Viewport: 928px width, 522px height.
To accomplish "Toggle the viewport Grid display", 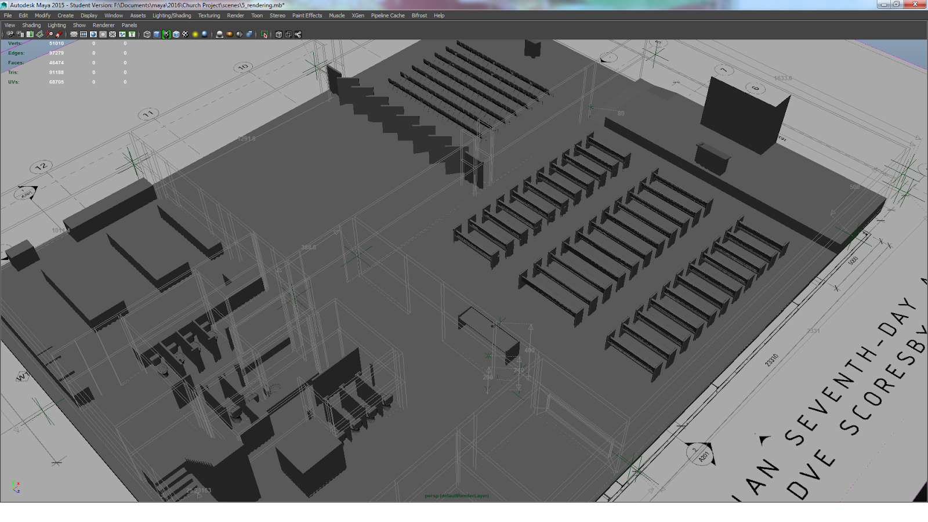I will coord(74,34).
